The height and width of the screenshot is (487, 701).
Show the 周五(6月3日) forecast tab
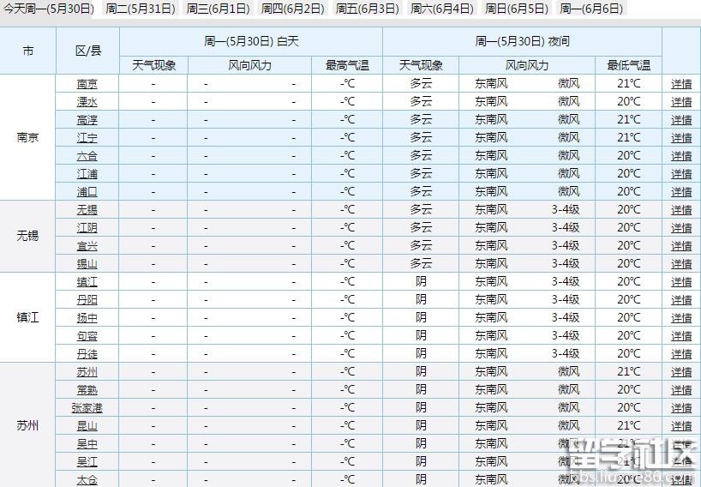point(367,9)
